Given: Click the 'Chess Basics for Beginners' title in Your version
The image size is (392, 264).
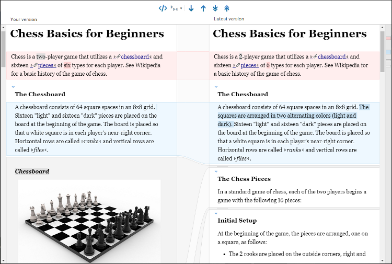Looking at the screenshot, I should (x=87, y=33).
